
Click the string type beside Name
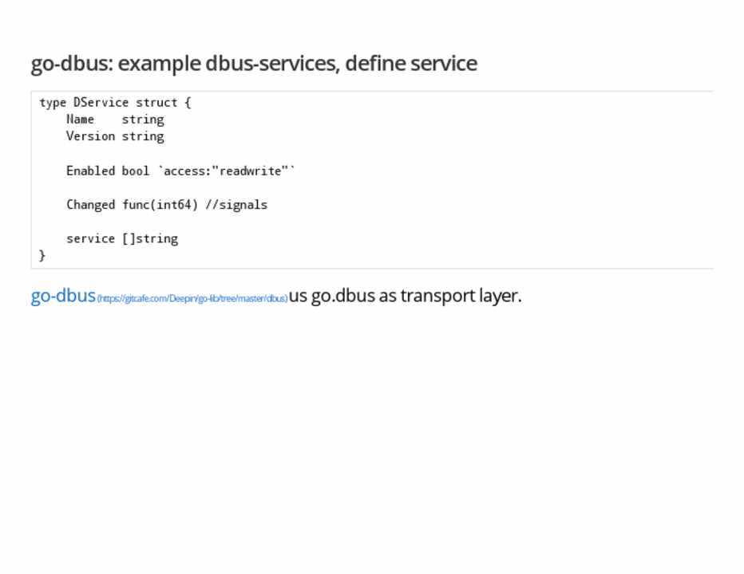(x=143, y=120)
